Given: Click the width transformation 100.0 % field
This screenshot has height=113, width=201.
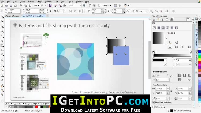Looking at the screenshot, I should pos(161,89).
